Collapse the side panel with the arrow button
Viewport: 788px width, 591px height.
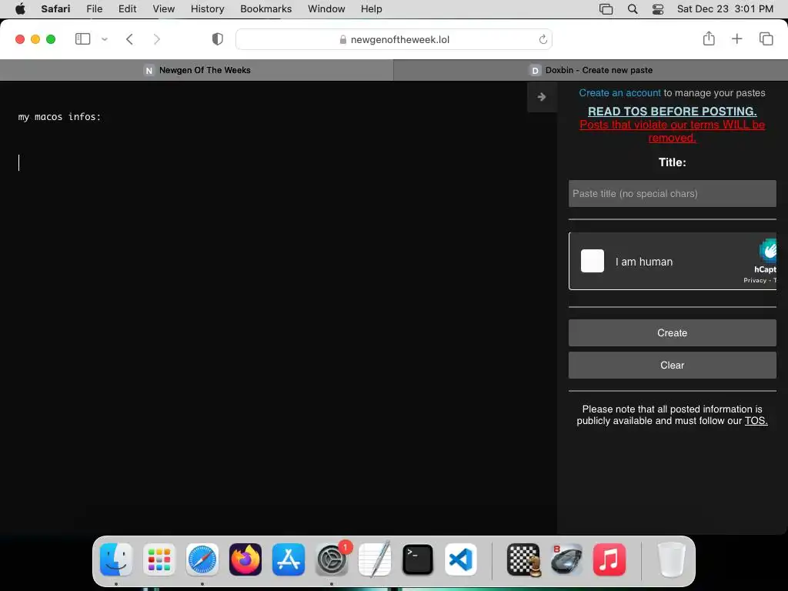coord(542,97)
